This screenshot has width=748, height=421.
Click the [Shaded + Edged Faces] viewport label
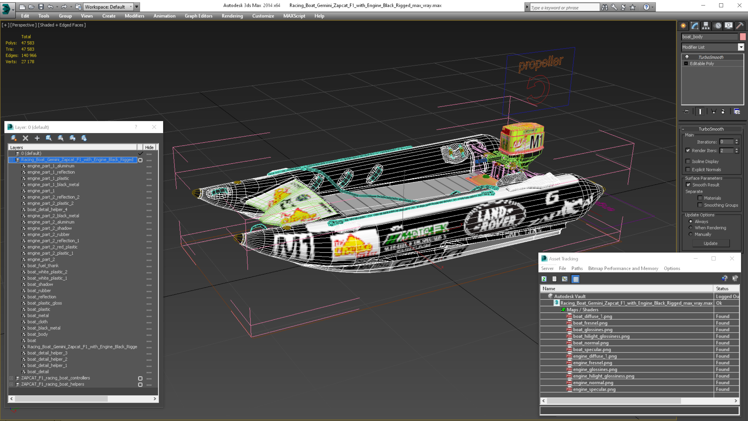pyautogui.click(x=62, y=25)
